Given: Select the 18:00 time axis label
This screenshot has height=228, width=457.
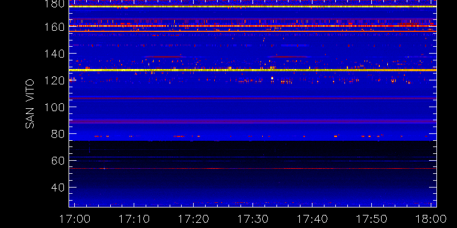Looking at the screenshot, I should (x=431, y=219).
